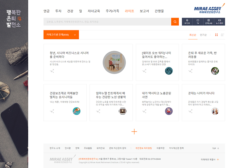The image size is (231, 168).
Task: Open the TV video section
Action: 197,22
